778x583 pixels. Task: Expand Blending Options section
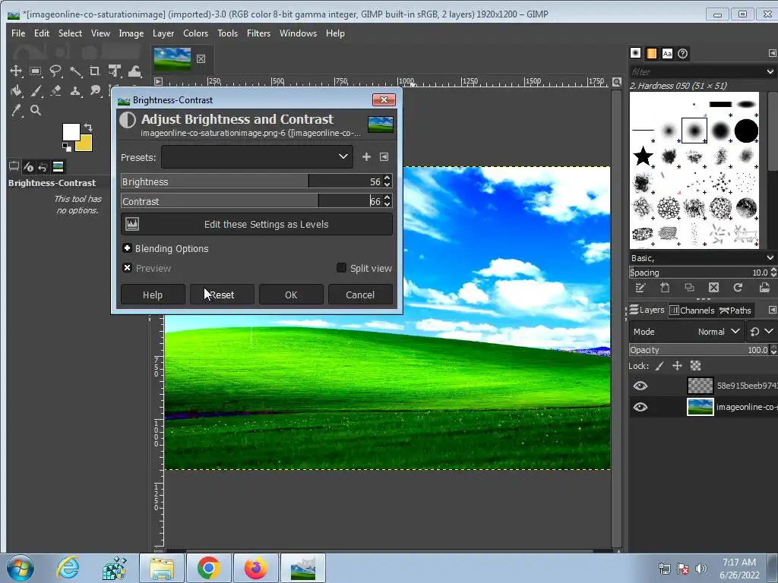[127, 248]
